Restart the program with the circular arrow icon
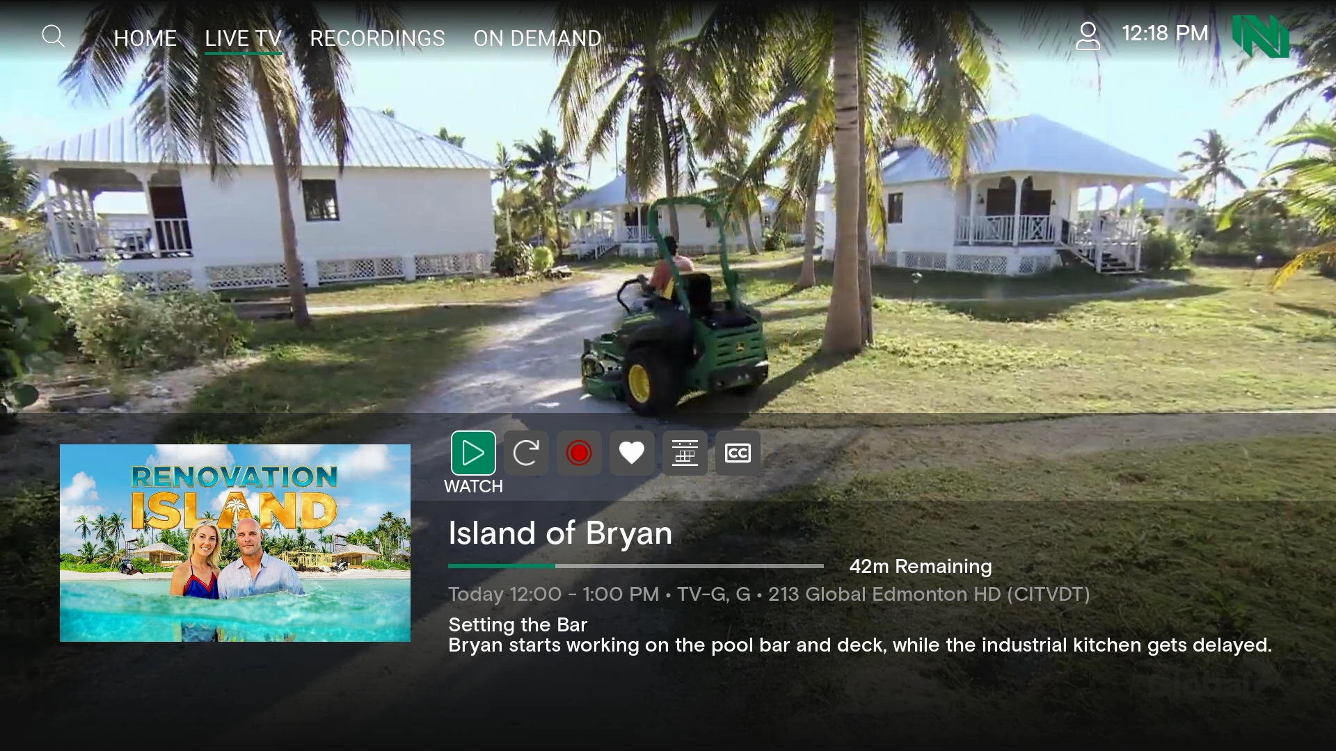This screenshot has height=751, width=1336. [x=526, y=453]
